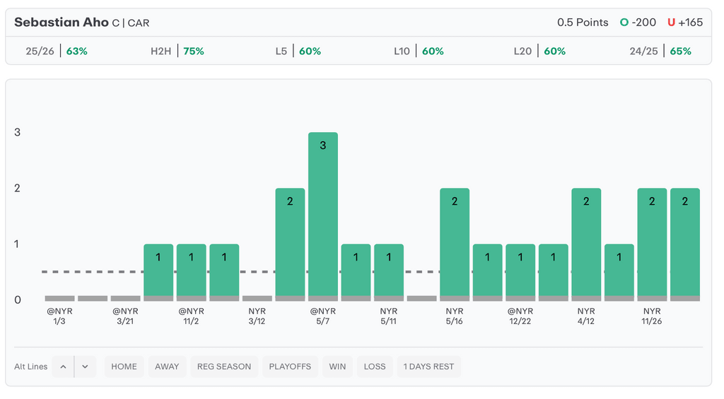Enable the PLAYOFFS filter

click(290, 367)
